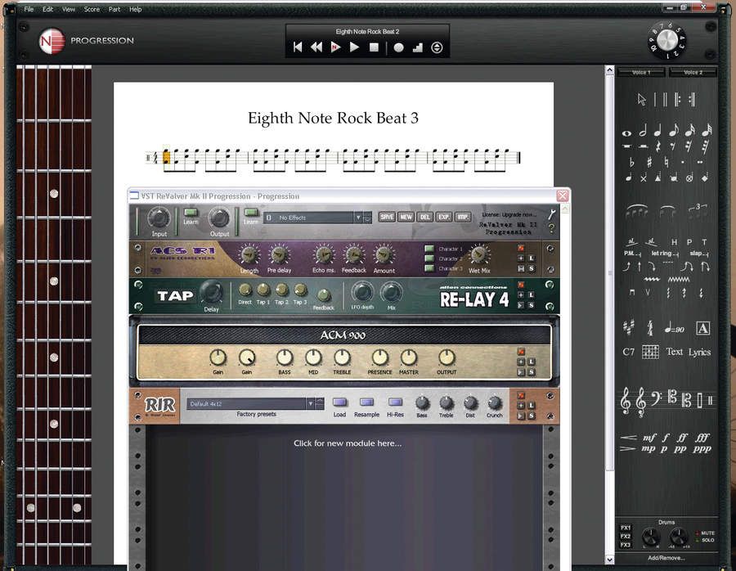
Task: Open the Default 4x12 factory presets dropdown
Action: [x=310, y=404]
